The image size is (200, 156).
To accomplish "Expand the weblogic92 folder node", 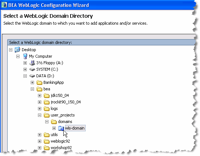I will pos(39,141).
